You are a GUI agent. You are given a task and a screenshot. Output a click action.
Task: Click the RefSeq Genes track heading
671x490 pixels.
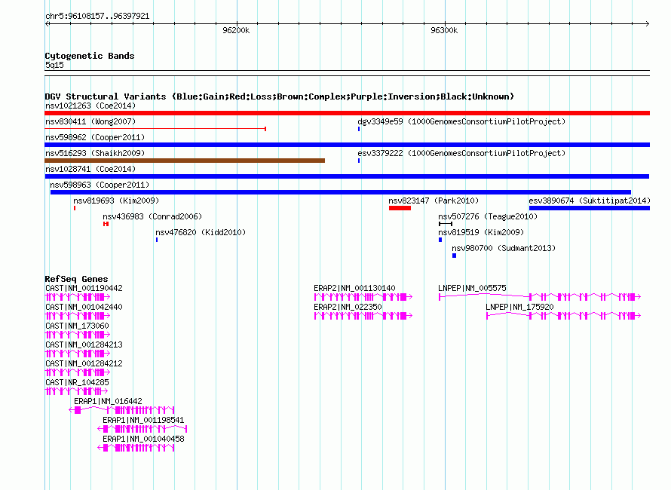pyautogui.click(x=76, y=279)
